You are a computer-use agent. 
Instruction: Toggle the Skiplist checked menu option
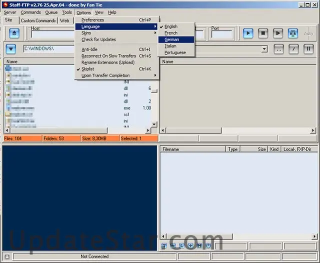tap(116, 69)
